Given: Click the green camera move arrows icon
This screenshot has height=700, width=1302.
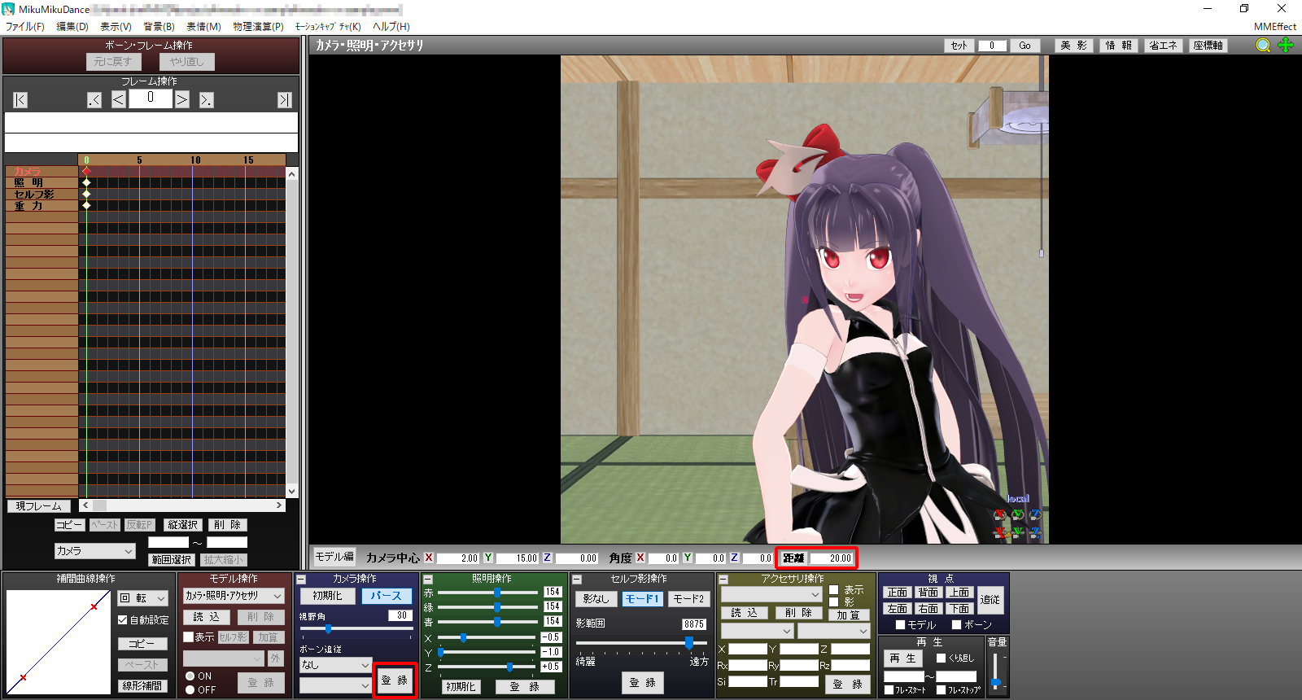Looking at the screenshot, I should coord(1286,45).
